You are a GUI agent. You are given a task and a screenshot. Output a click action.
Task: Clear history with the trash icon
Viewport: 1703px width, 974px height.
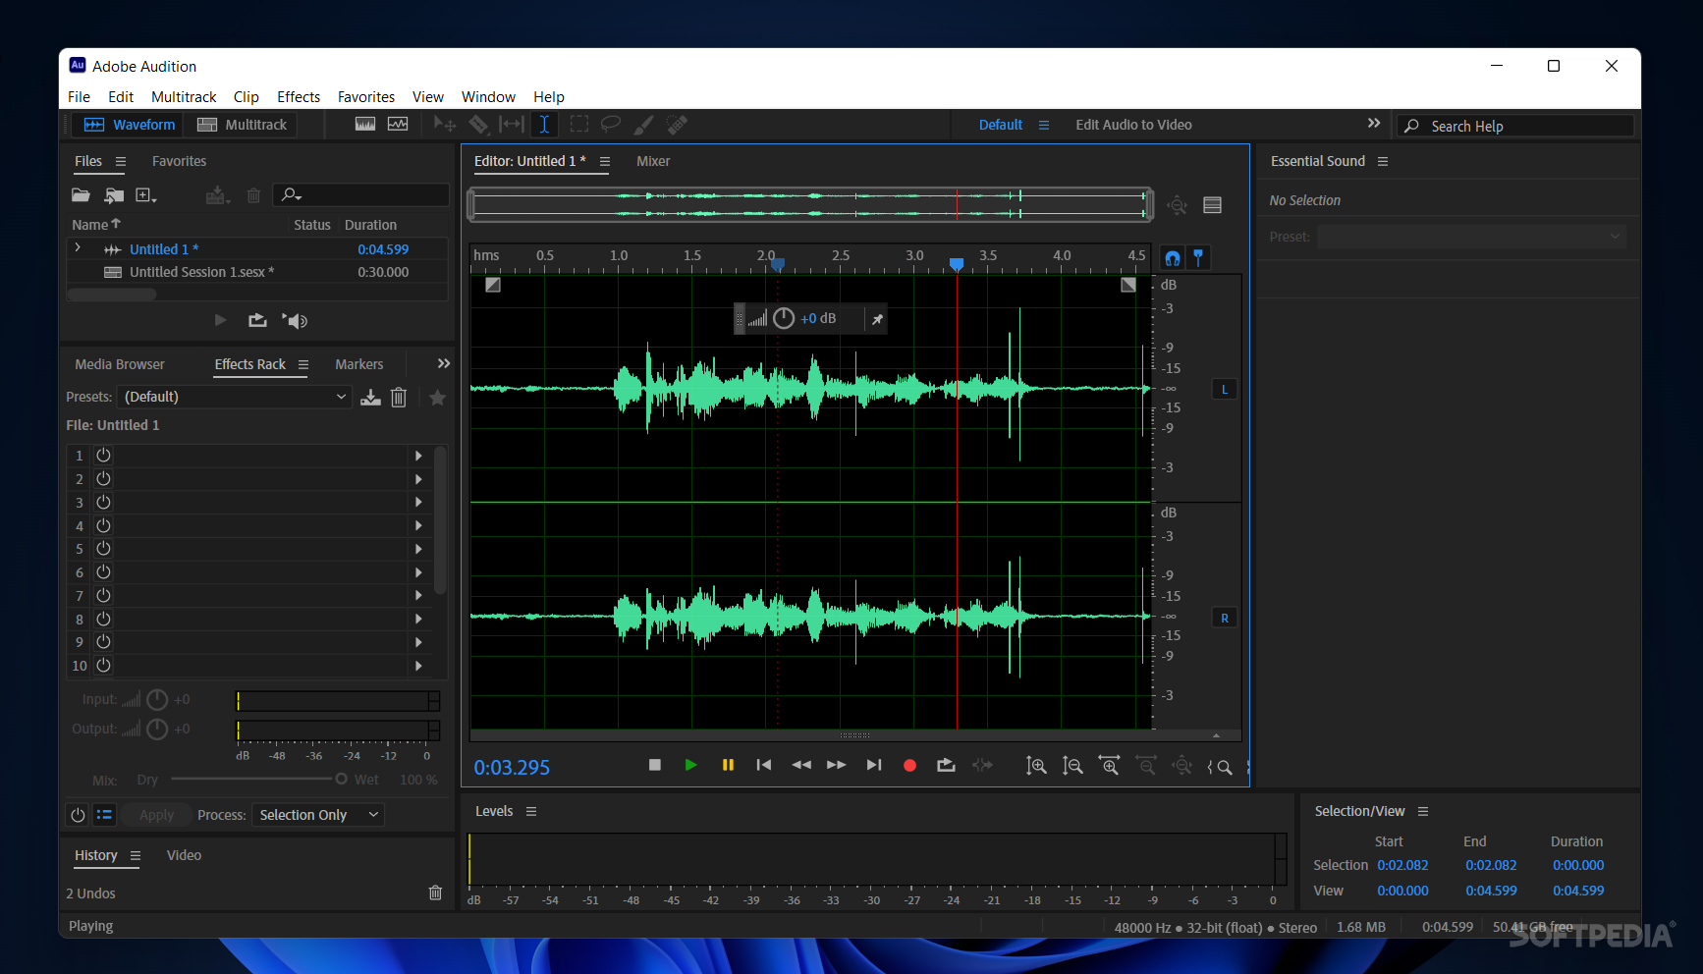click(435, 893)
